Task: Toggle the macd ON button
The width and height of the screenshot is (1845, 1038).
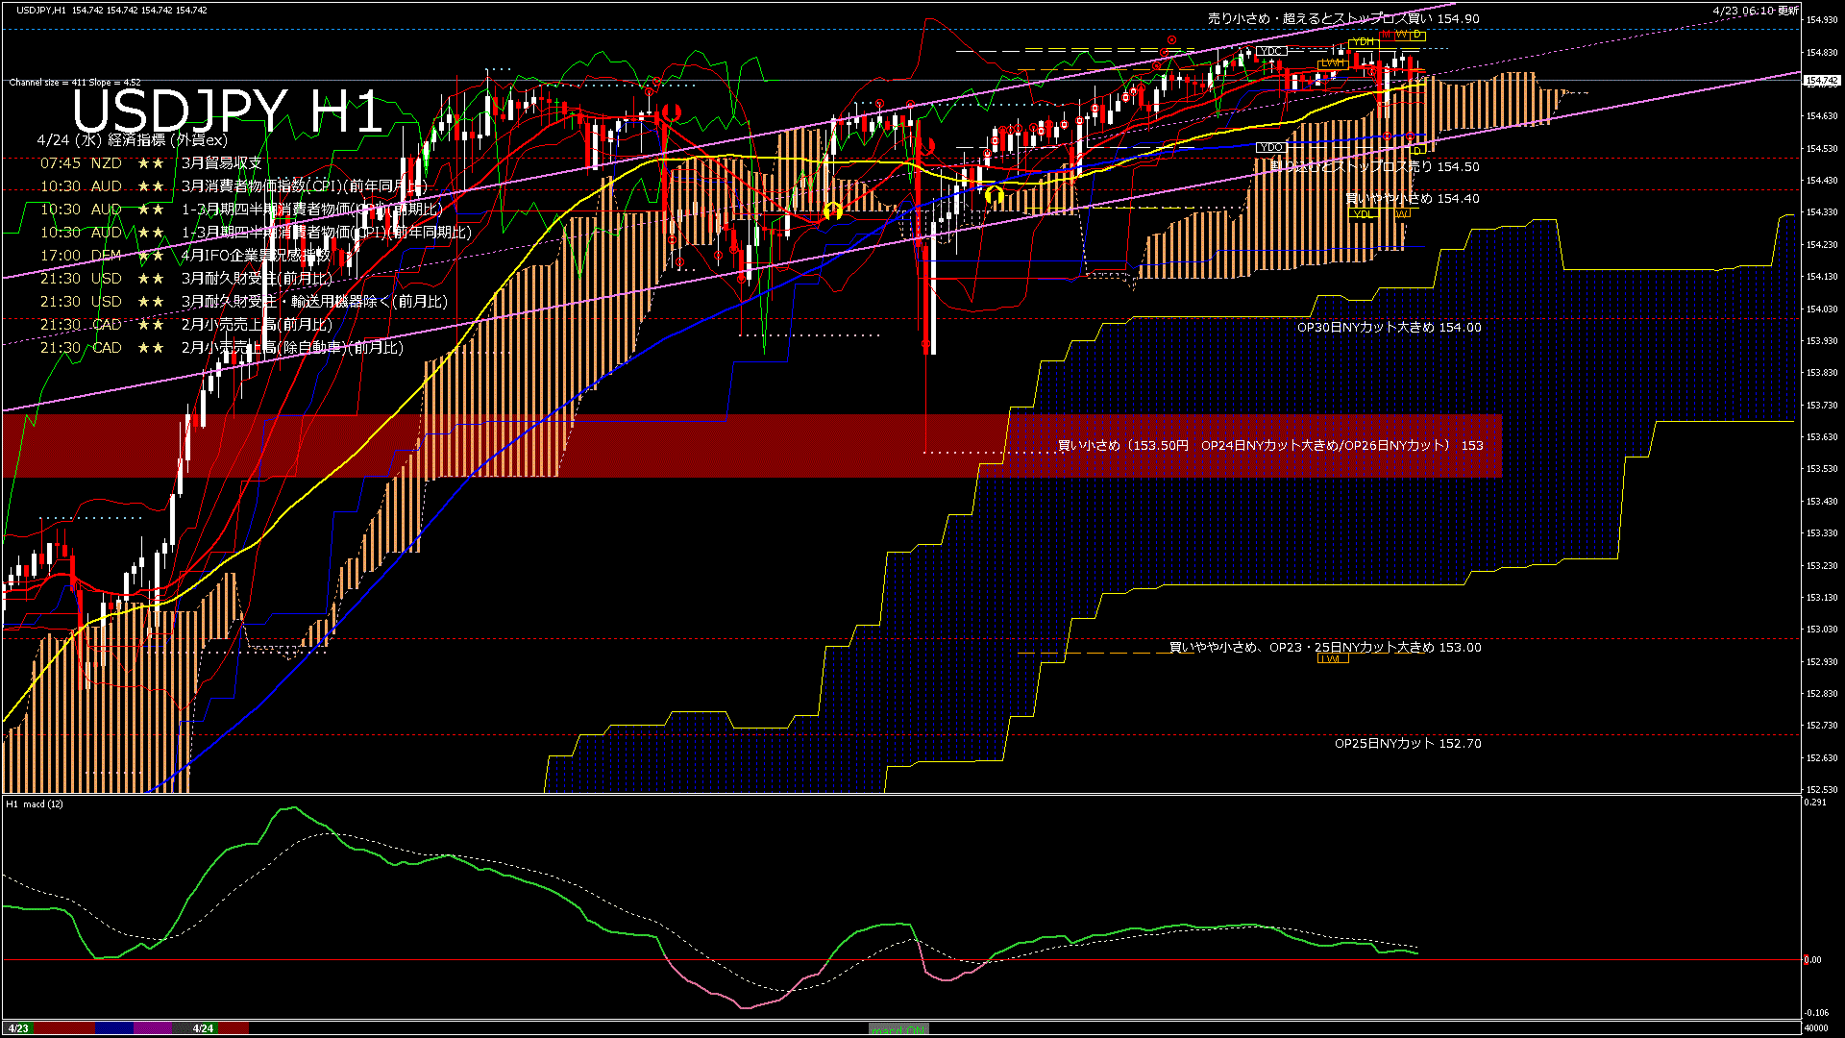Action: [x=898, y=1029]
